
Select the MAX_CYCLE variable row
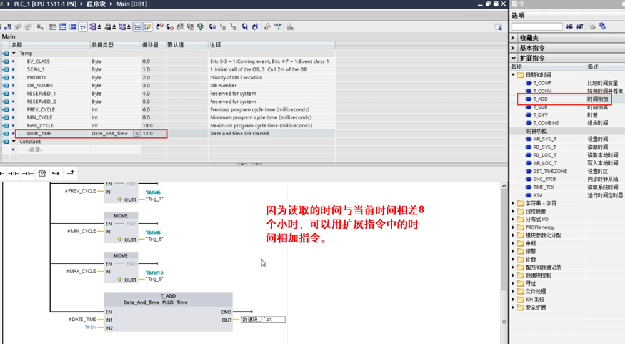(x=41, y=125)
